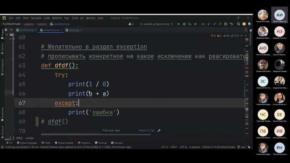
Task: Open the Structure tool window
Action: click(x=2, y=132)
